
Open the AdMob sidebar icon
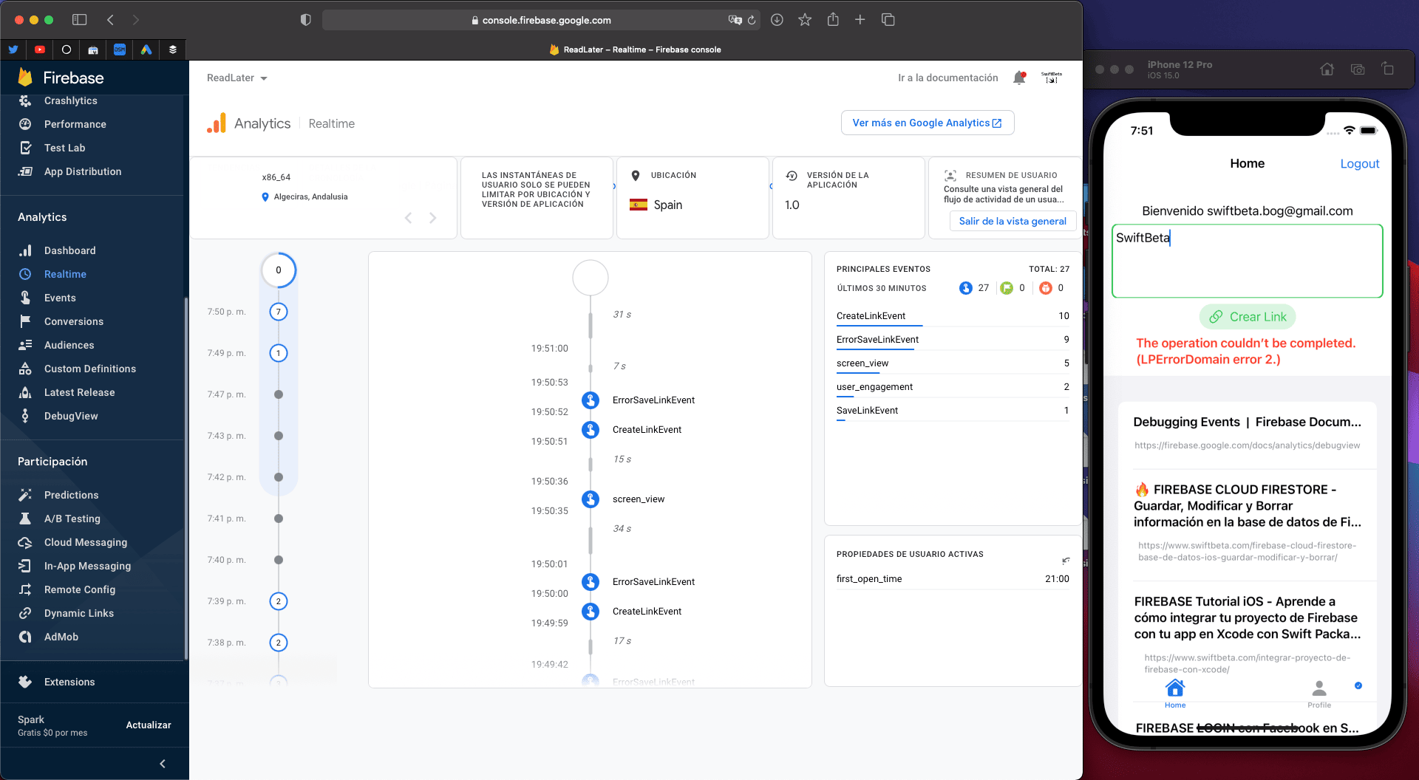coord(25,637)
